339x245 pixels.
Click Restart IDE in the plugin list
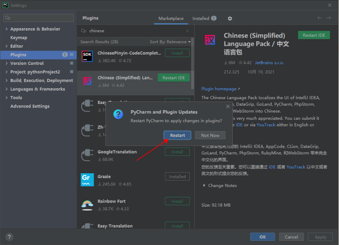tap(174, 78)
